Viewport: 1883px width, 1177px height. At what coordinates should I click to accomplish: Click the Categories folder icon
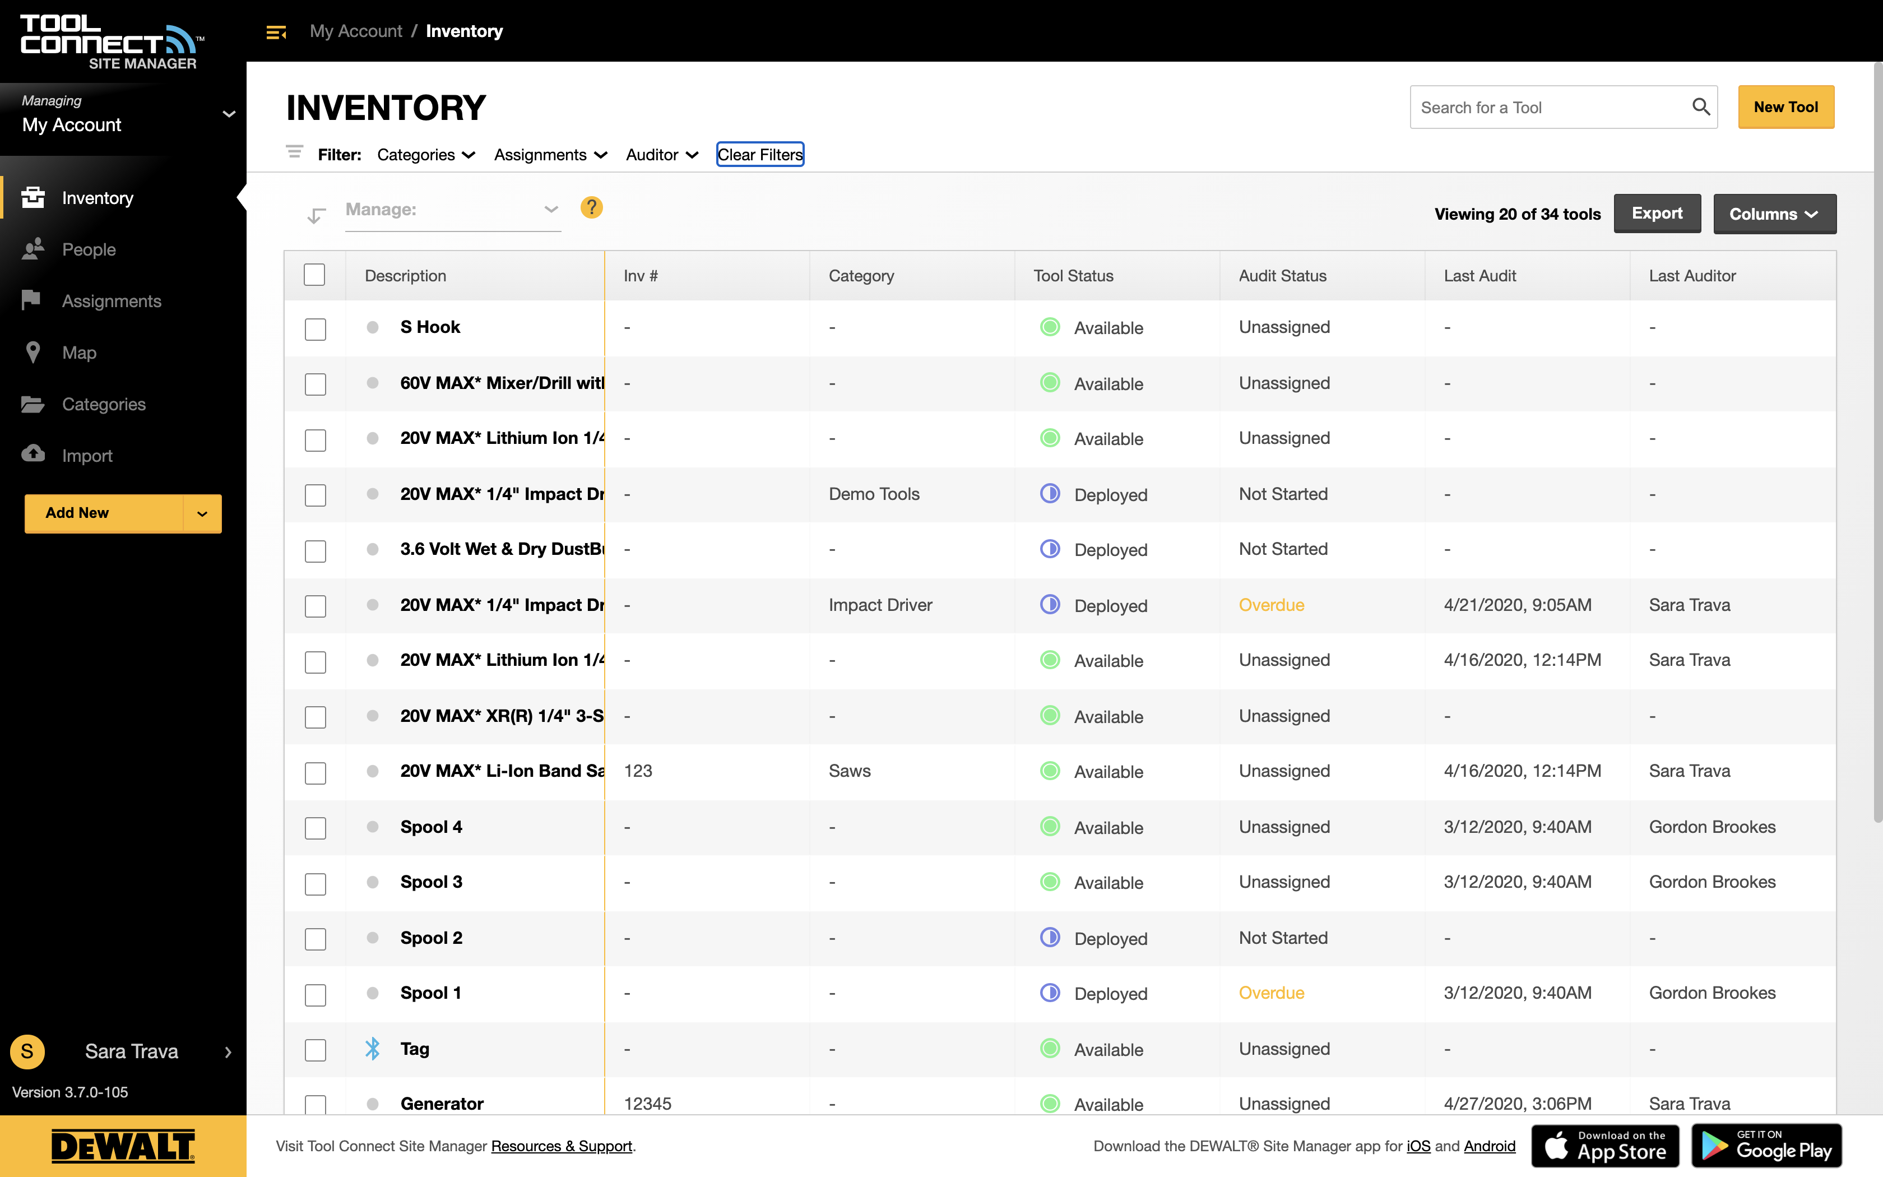pos(33,404)
